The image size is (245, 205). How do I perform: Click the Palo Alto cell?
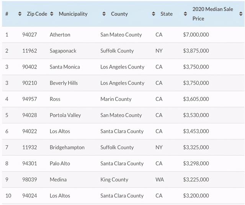60,163
